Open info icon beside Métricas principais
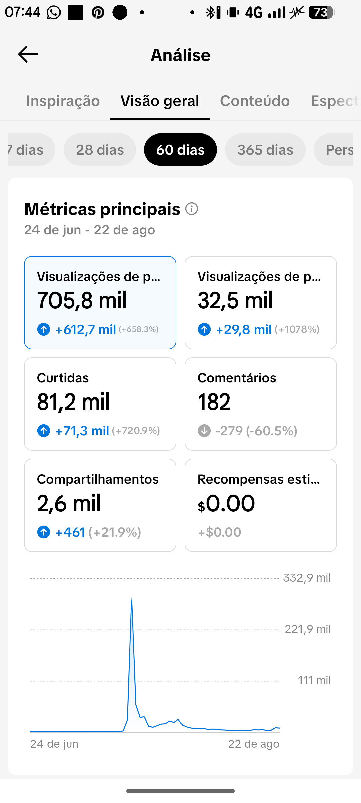Screen dimensions: 361x803 [192, 209]
